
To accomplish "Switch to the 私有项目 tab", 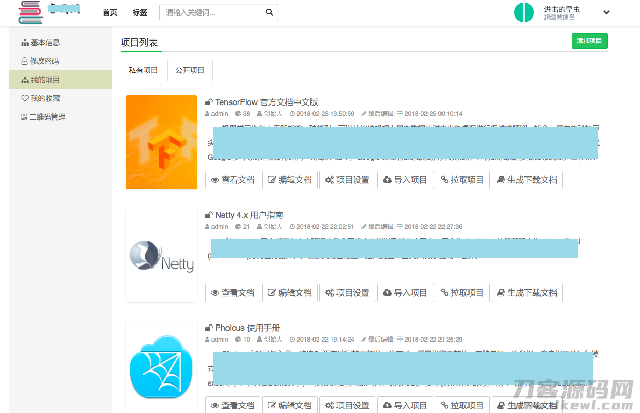I will [x=144, y=70].
